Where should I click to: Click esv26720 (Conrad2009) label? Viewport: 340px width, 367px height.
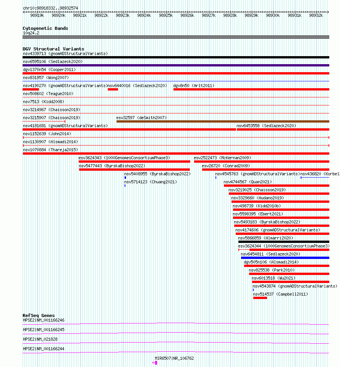(226, 166)
